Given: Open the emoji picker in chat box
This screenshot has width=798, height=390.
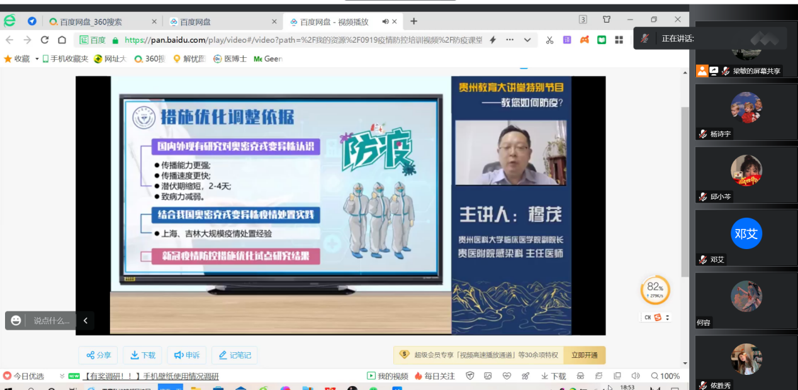Looking at the screenshot, I should (x=16, y=320).
